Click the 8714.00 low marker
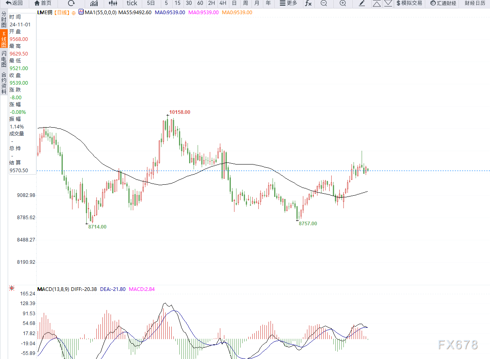Screen dimensions: 490x359 click(x=97, y=227)
